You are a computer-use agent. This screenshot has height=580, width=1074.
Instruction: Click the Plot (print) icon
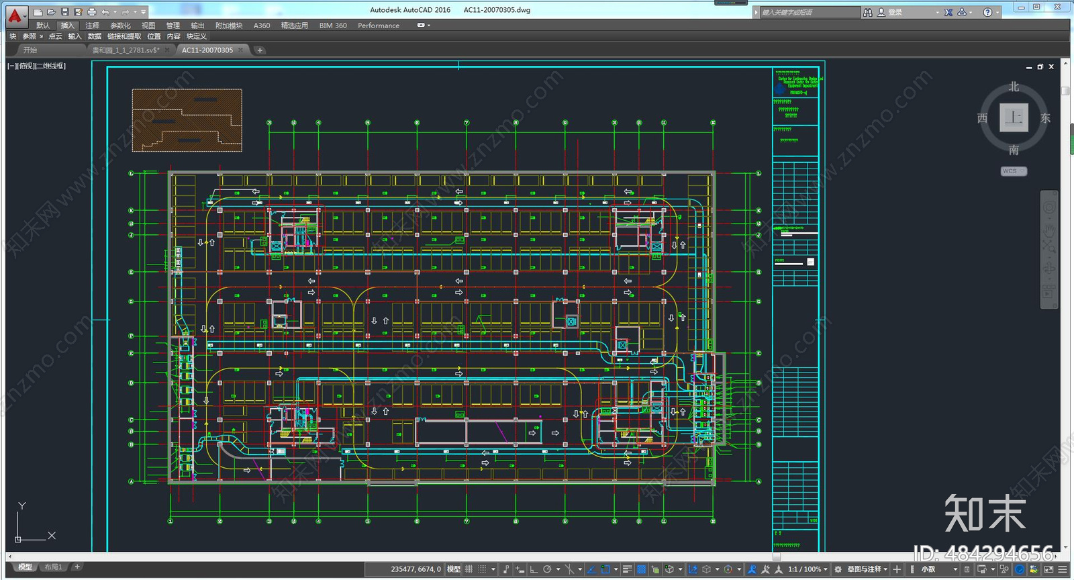(91, 12)
